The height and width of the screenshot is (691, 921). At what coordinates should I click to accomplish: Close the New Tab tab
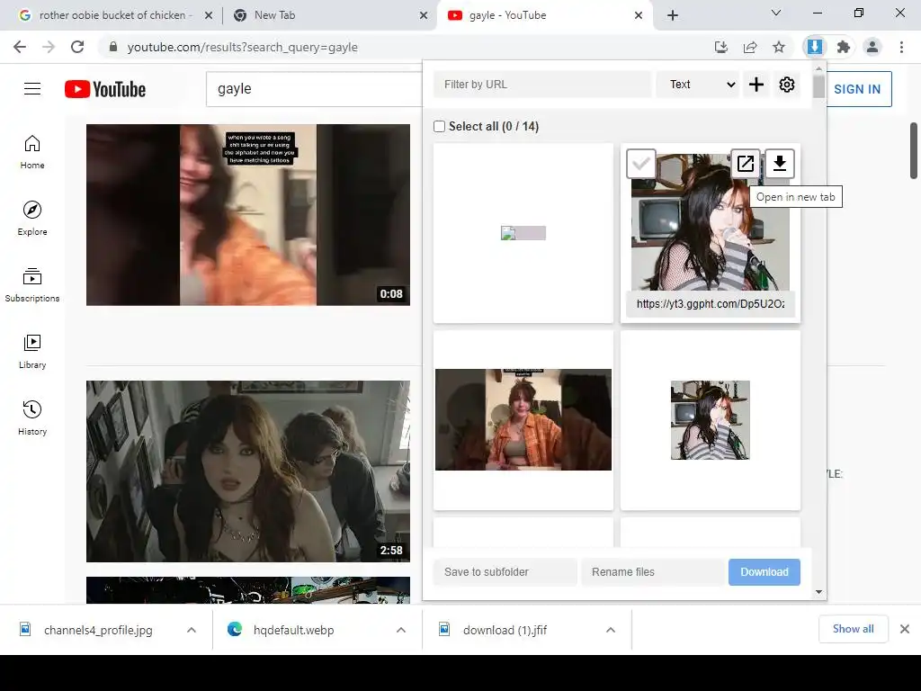tap(424, 15)
